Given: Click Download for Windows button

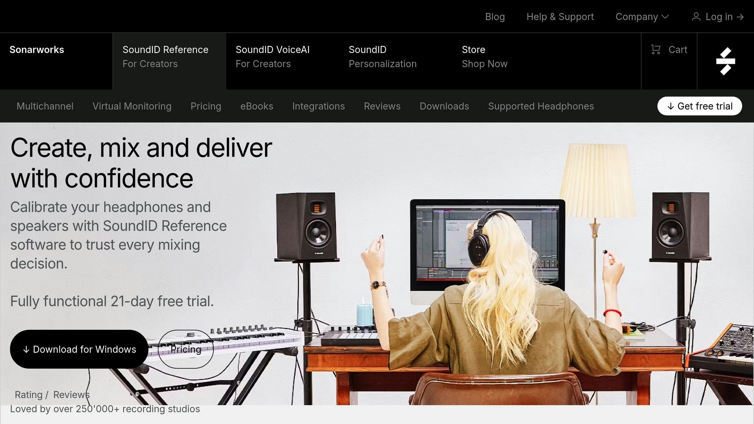Looking at the screenshot, I should 79,349.
